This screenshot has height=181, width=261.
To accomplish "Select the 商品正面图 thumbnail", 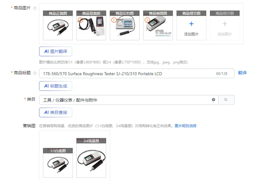I will click(58, 25).
